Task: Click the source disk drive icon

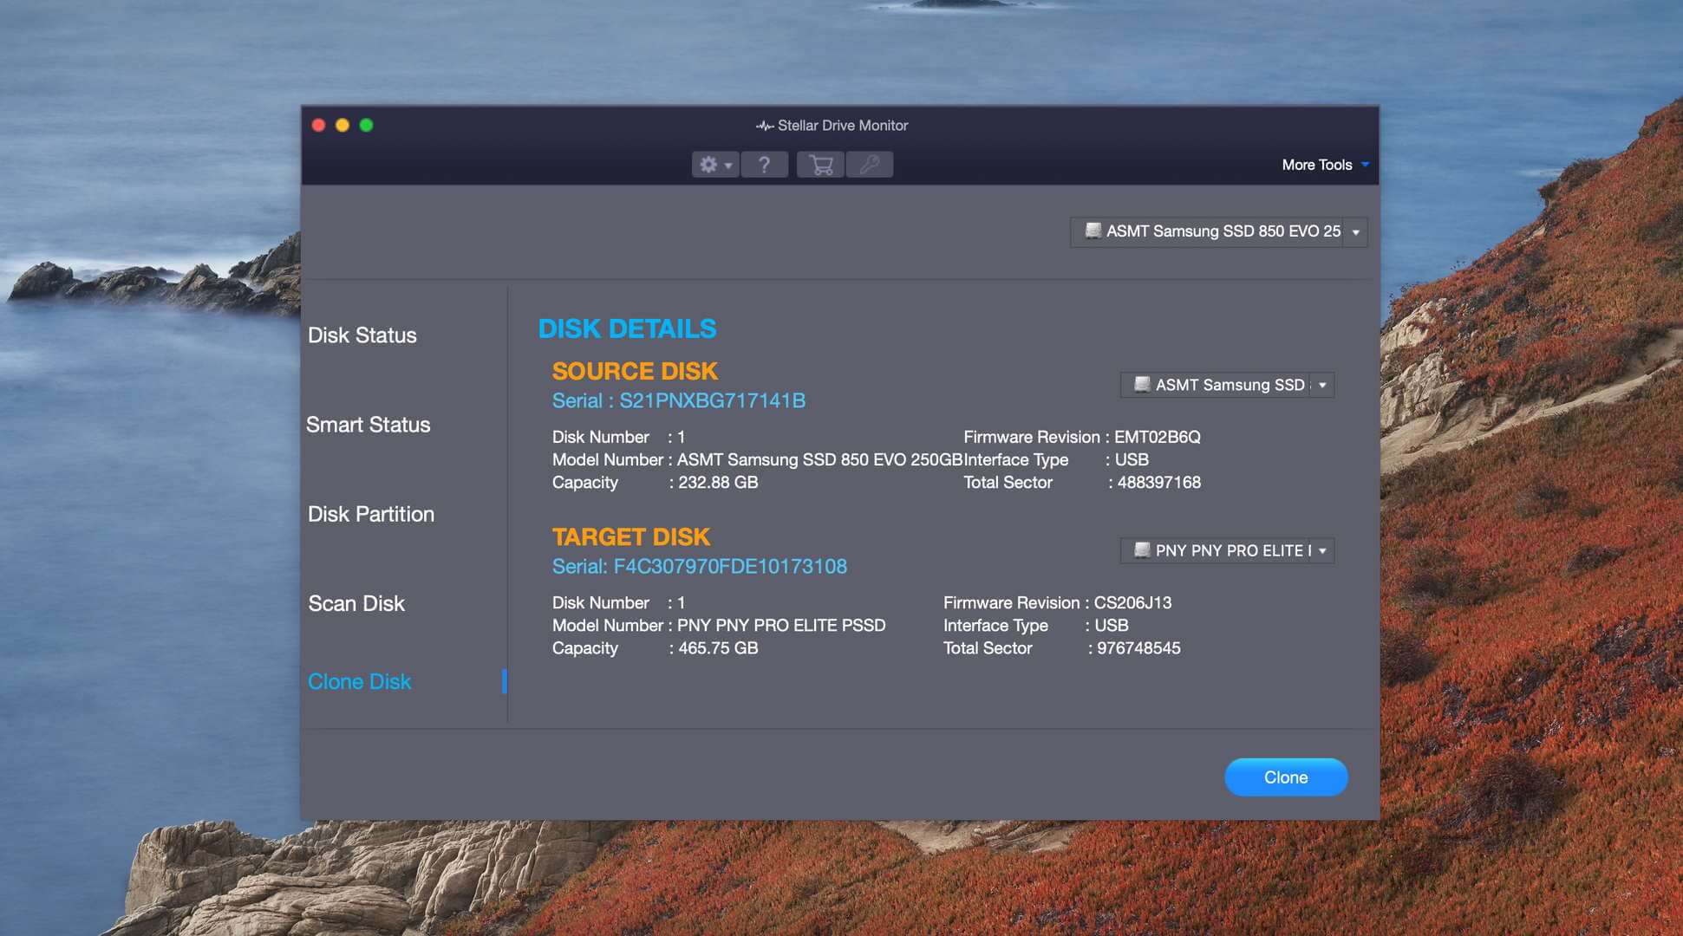Action: tap(1142, 384)
